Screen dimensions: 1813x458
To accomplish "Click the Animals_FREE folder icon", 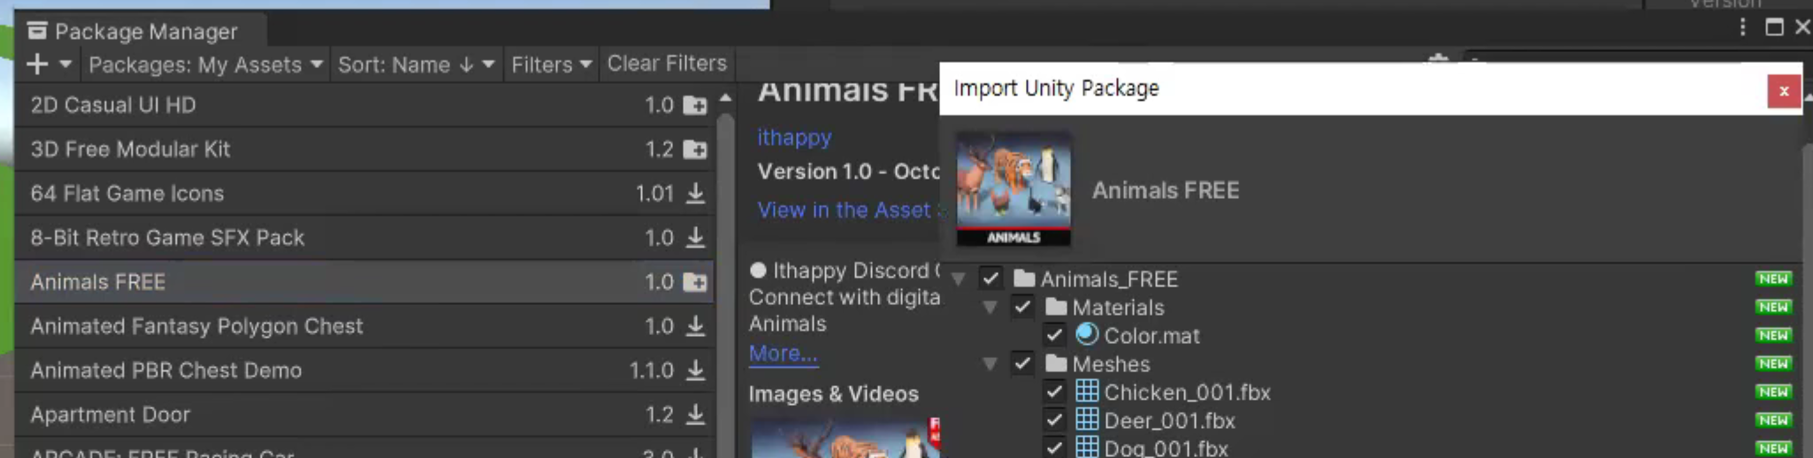I will click(1024, 279).
